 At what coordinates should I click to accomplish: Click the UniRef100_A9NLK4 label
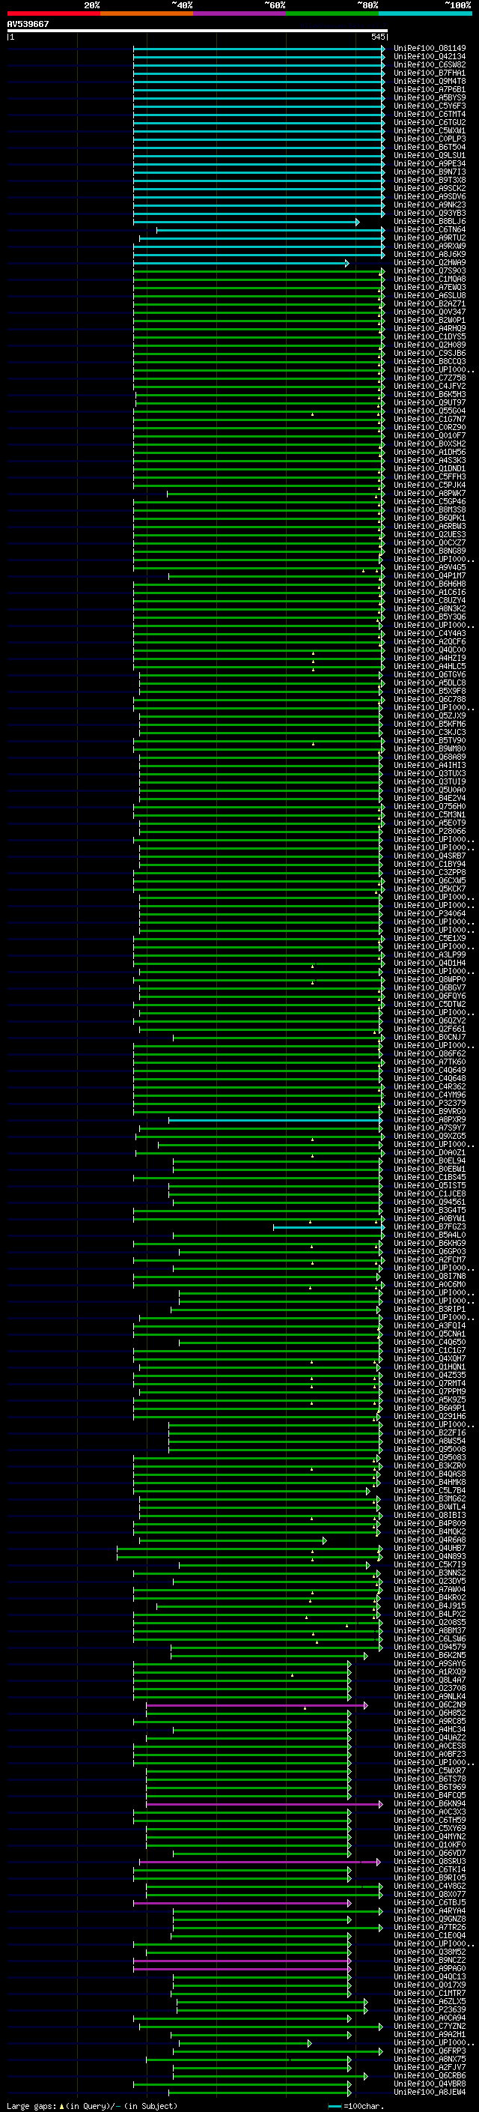pyautogui.click(x=430, y=1696)
